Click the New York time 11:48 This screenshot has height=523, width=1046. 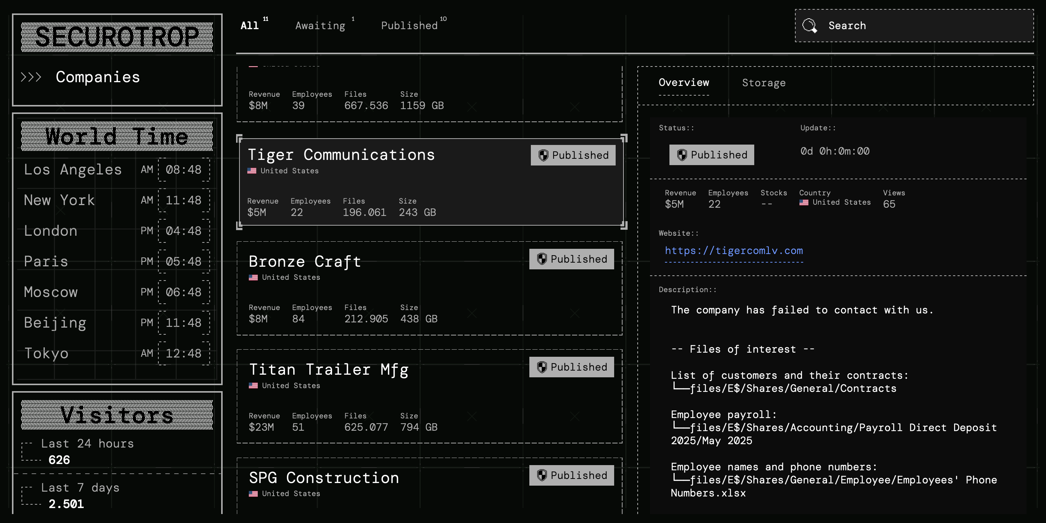[183, 200]
